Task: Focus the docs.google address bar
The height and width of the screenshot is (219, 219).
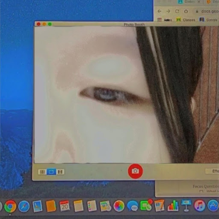Action: (x=207, y=11)
